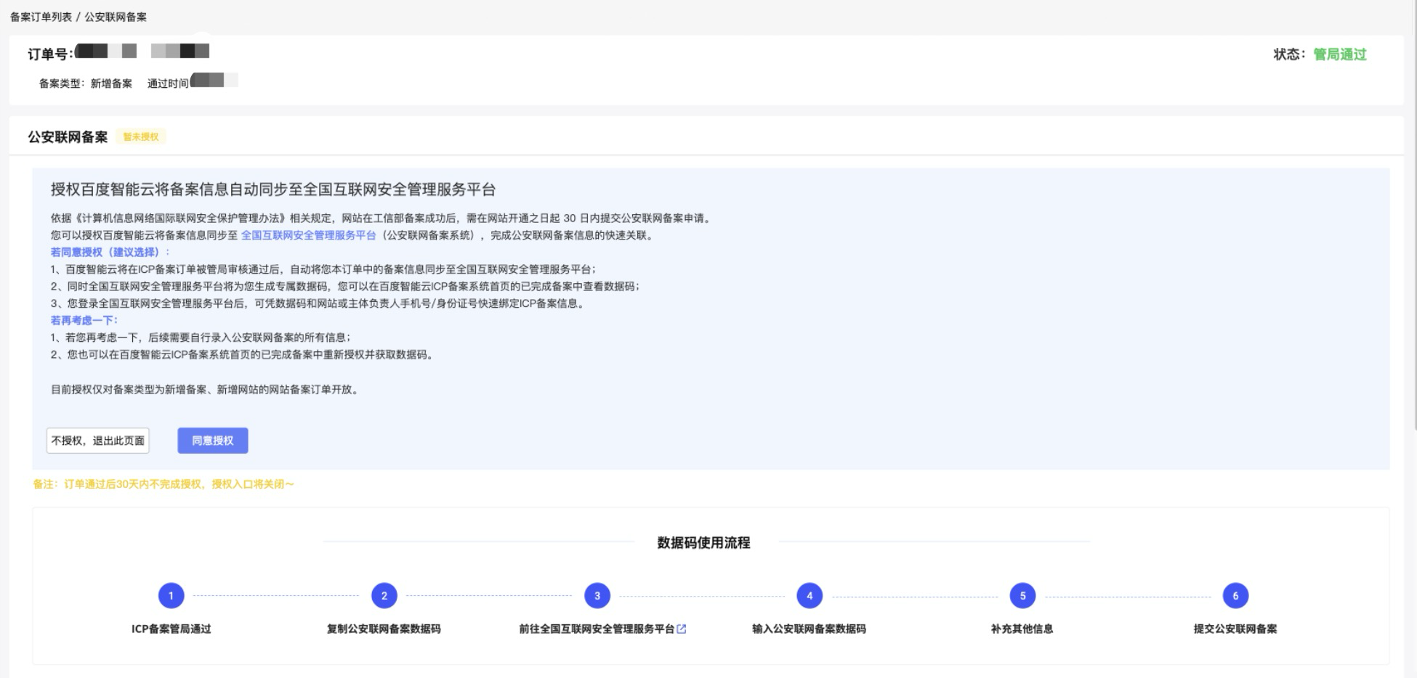1417x678 pixels.
Task: Click the page vertical scrollbar
Action: (x=1413, y=218)
